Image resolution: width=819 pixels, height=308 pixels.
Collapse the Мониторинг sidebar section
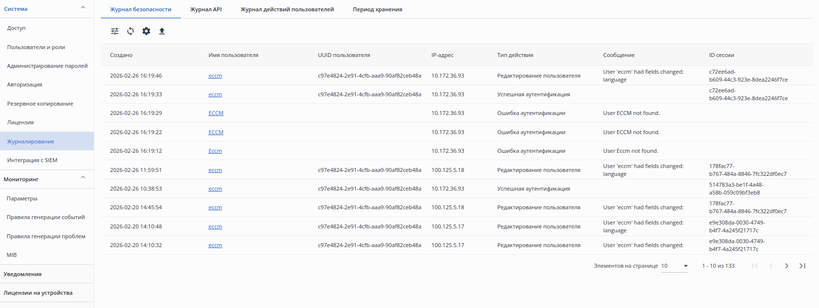[83, 178]
